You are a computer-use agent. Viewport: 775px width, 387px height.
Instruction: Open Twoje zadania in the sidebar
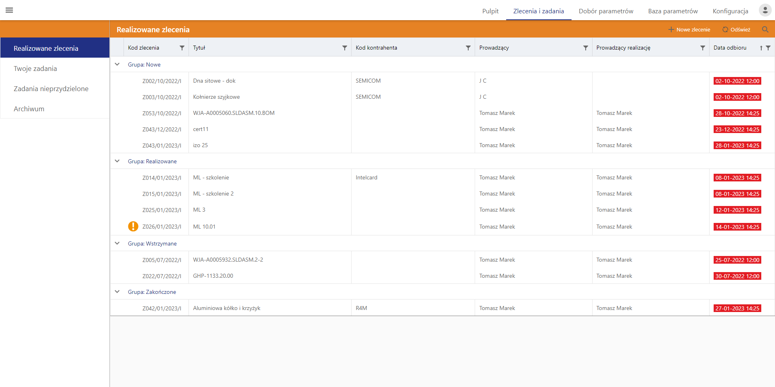coord(35,69)
